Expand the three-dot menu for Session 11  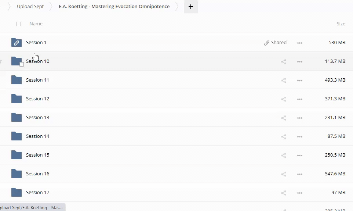tap(300, 80)
